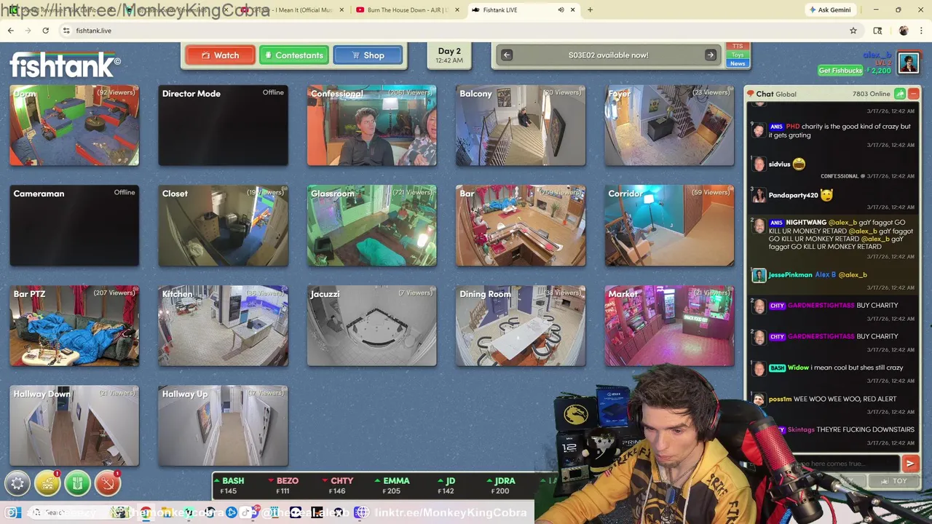Viewport: 932px width, 524px height.
Task: Open the Foyer camera feed
Action: 669,125
